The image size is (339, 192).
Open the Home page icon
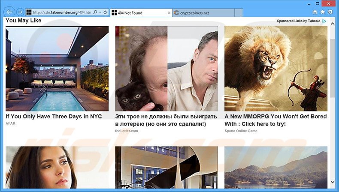[315, 12]
